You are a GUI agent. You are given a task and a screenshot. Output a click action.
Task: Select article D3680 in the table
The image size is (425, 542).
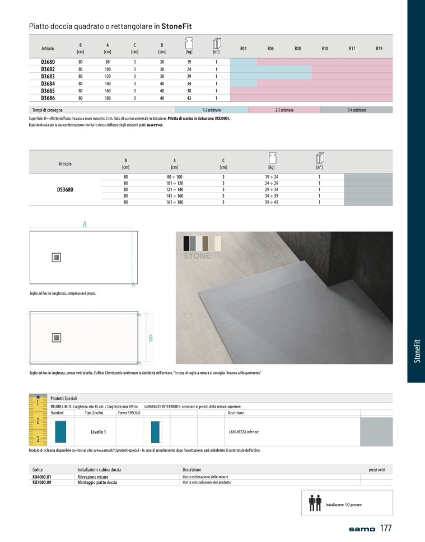pyautogui.click(x=48, y=62)
